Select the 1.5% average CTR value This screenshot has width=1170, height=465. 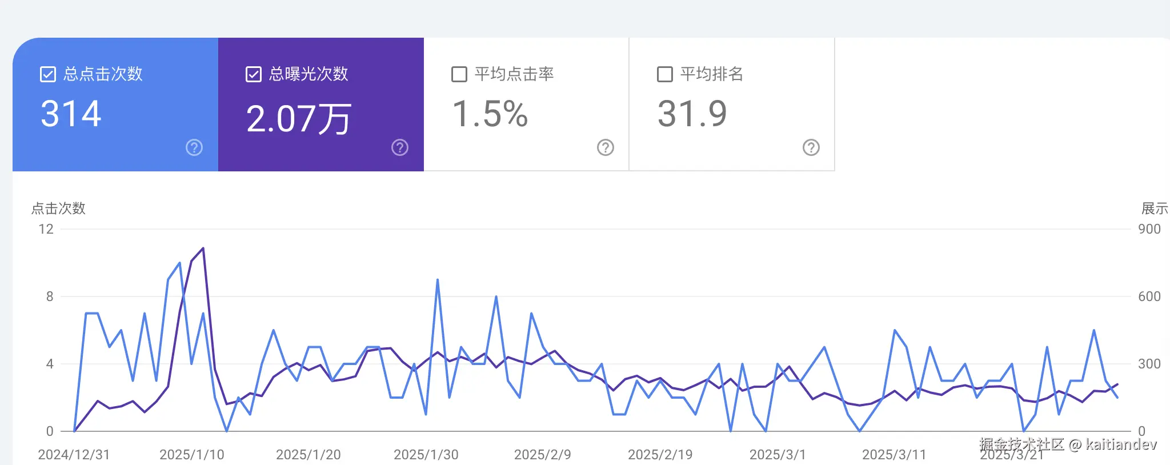point(490,113)
